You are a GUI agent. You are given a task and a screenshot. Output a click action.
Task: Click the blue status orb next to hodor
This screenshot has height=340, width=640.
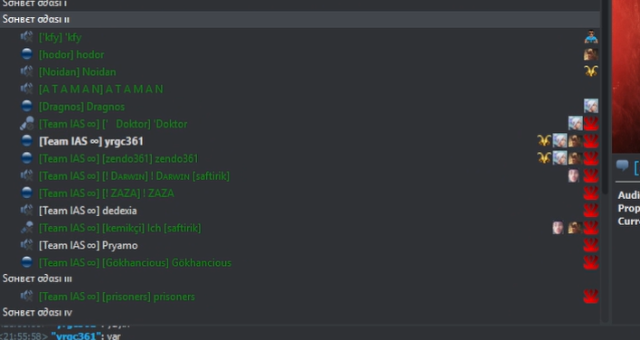tap(27, 54)
